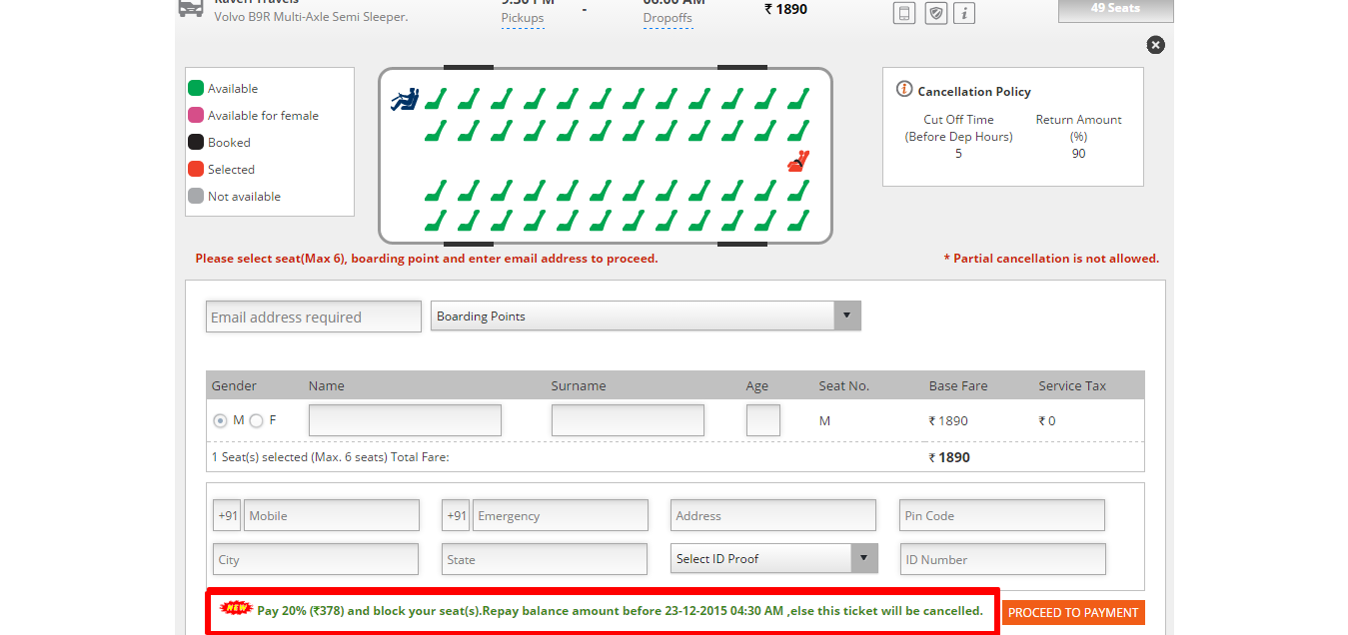The width and height of the screenshot is (1348, 635).
Task: Show the Pickups list
Action: (x=523, y=18)
